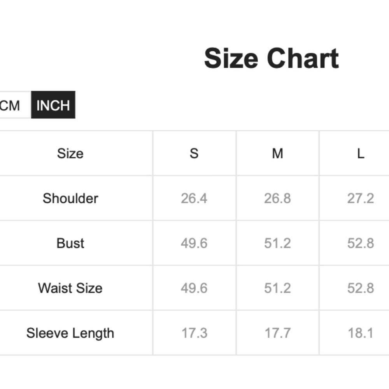Image resolution: width=389 pixels, height=389 pixels.
Task: Select the M size column header
Action: (277, 153)
